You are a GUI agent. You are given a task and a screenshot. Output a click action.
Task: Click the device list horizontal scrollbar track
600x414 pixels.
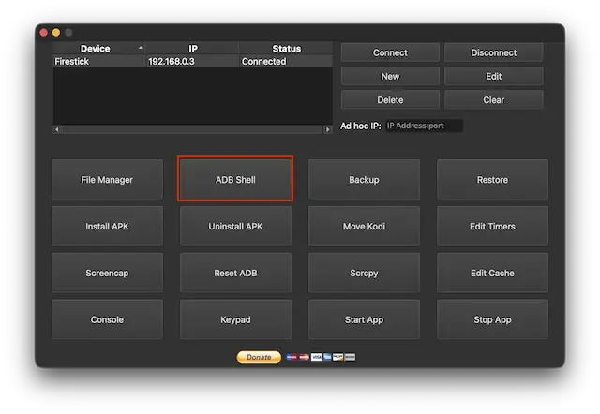192,129
